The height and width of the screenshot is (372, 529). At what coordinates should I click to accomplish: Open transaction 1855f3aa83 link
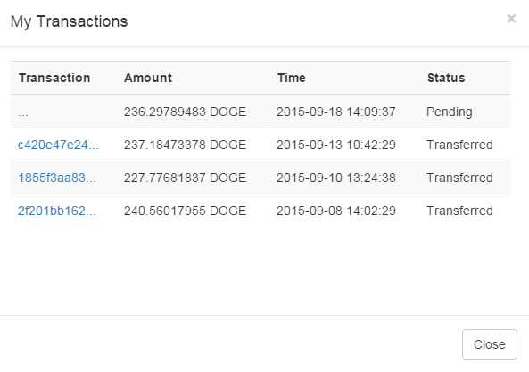tap(57, 178)
